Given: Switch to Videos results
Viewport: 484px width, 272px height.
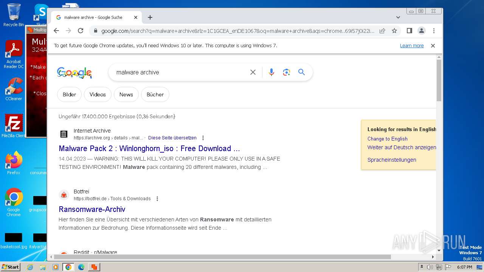Looking at the screenshot, I should click(x=98, y=94).
